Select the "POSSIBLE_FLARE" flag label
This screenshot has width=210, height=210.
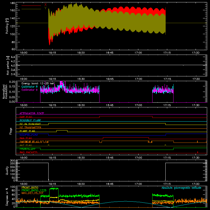point(30,120)
